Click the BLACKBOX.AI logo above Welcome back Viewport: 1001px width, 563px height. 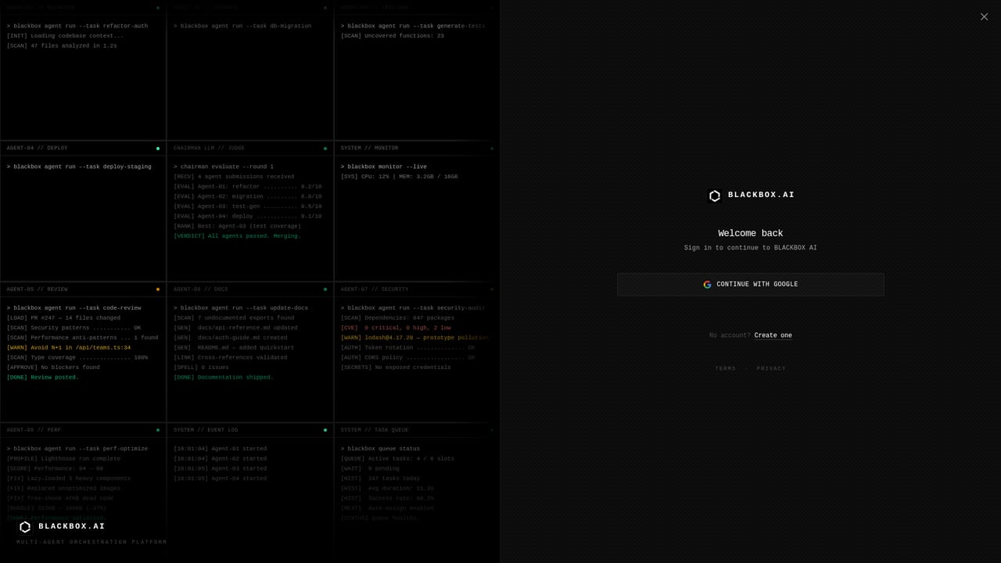[751, 195]
